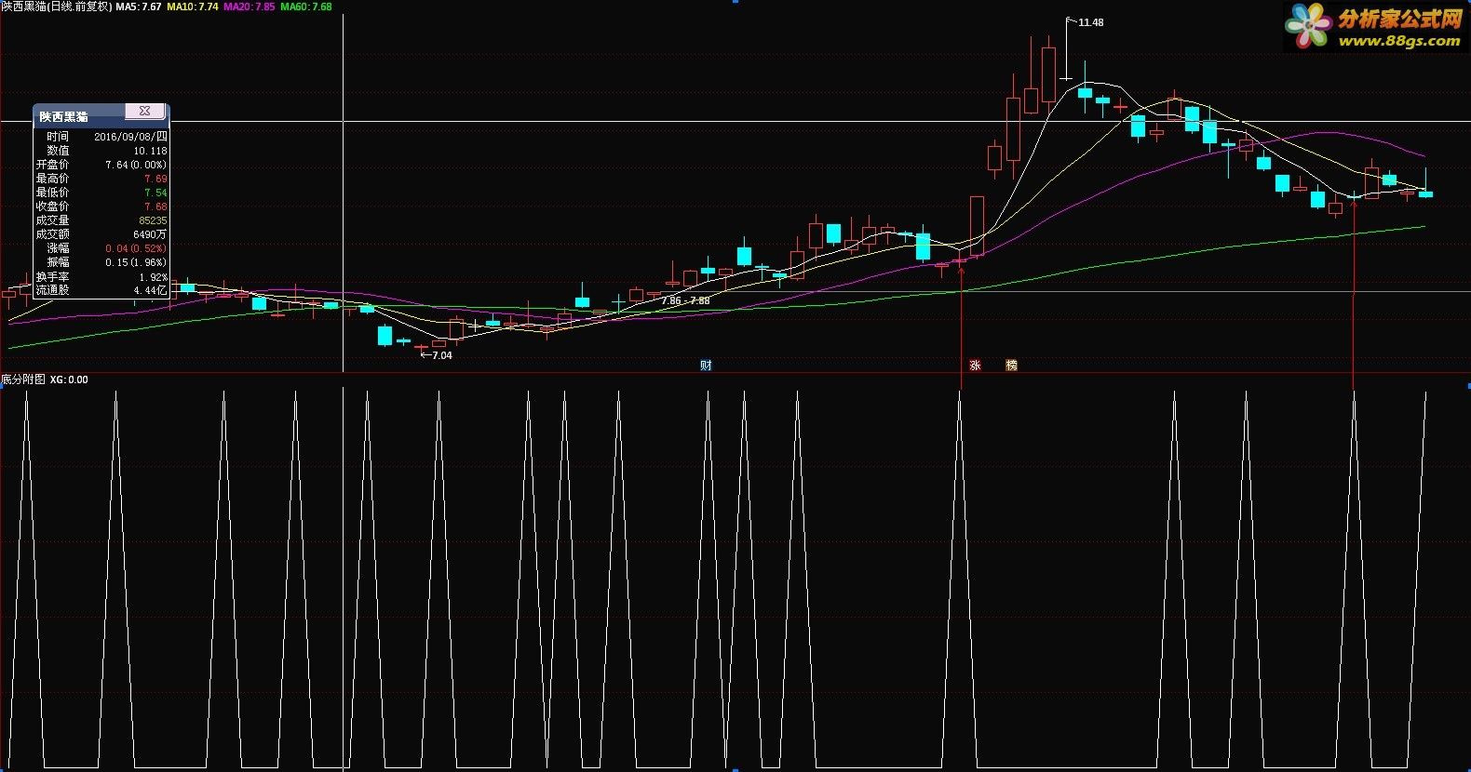Click the 流通股 value 4.44亿
Screen dimensions: 1471x772
click(x=150, y=290)
